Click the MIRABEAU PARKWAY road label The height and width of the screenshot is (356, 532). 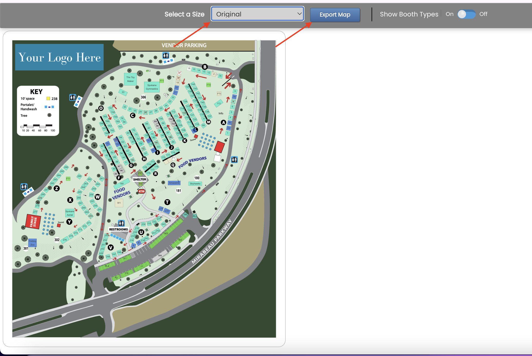212,242
